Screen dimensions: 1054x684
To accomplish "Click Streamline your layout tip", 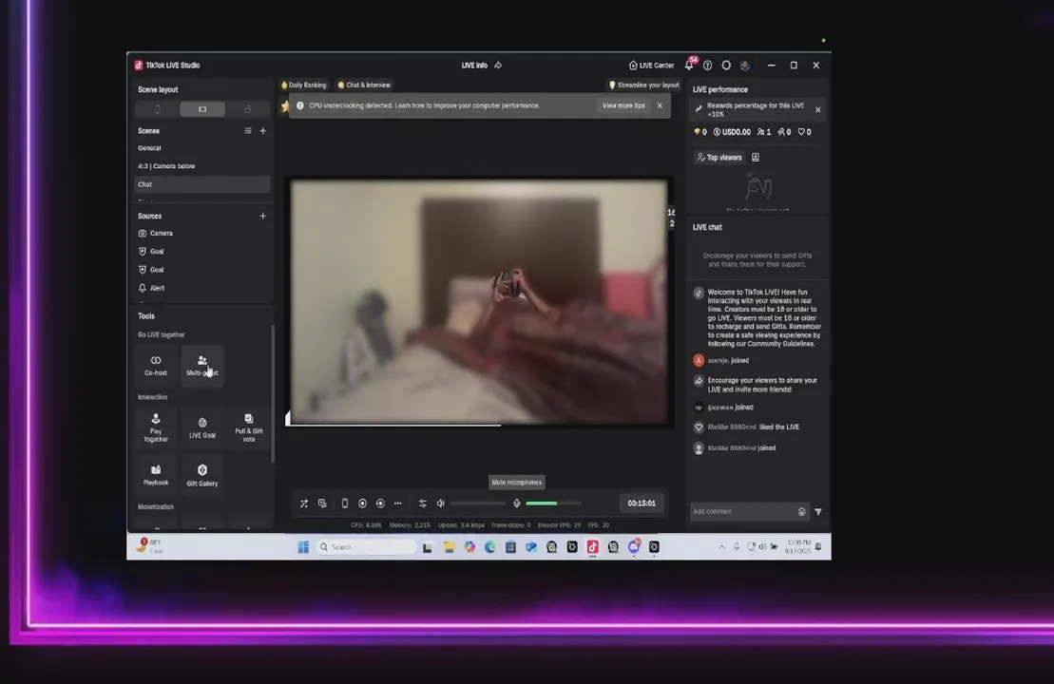I will 644,85.
